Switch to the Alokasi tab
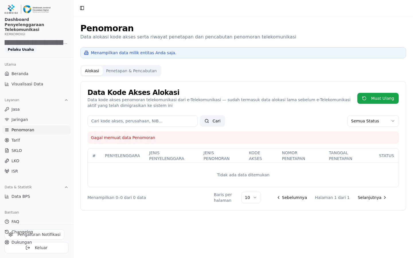The image size is (413, 258). (92, 71)
